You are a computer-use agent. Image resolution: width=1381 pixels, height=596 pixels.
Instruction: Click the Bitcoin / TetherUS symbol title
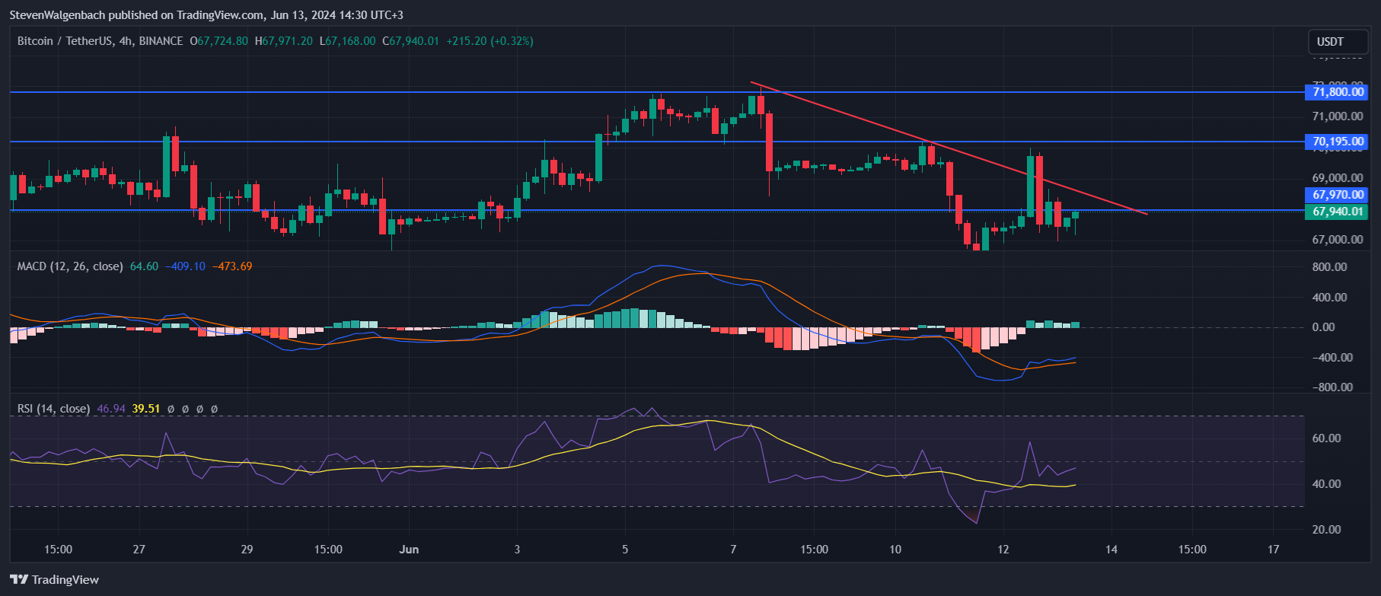pos(100,41)
